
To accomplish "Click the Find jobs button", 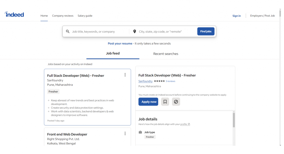I will pyautogui.click(x=206, y=31).
